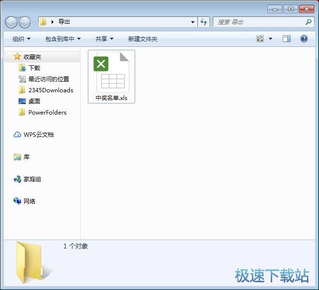This screenshot has height=290, width=319.
Task: Open 桌面 in the sidebar
Action: point(34,101)
